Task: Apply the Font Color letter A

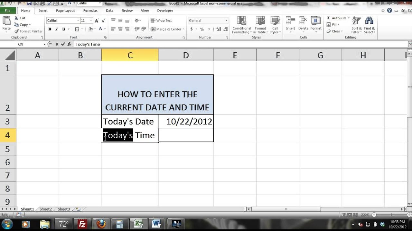Action: (x=100, y=29)
